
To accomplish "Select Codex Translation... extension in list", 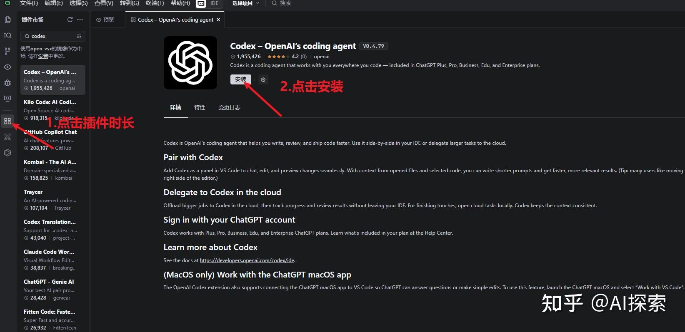I will pyautogui.click(x=53, y=230).
